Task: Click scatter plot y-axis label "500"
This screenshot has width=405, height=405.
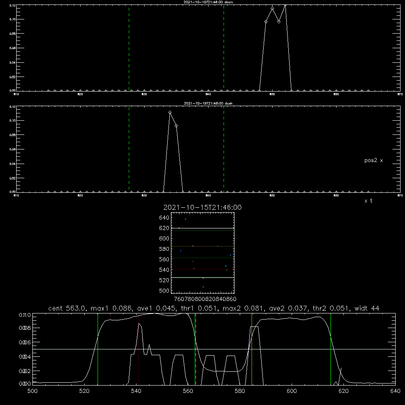Action: tap(164, 290)
